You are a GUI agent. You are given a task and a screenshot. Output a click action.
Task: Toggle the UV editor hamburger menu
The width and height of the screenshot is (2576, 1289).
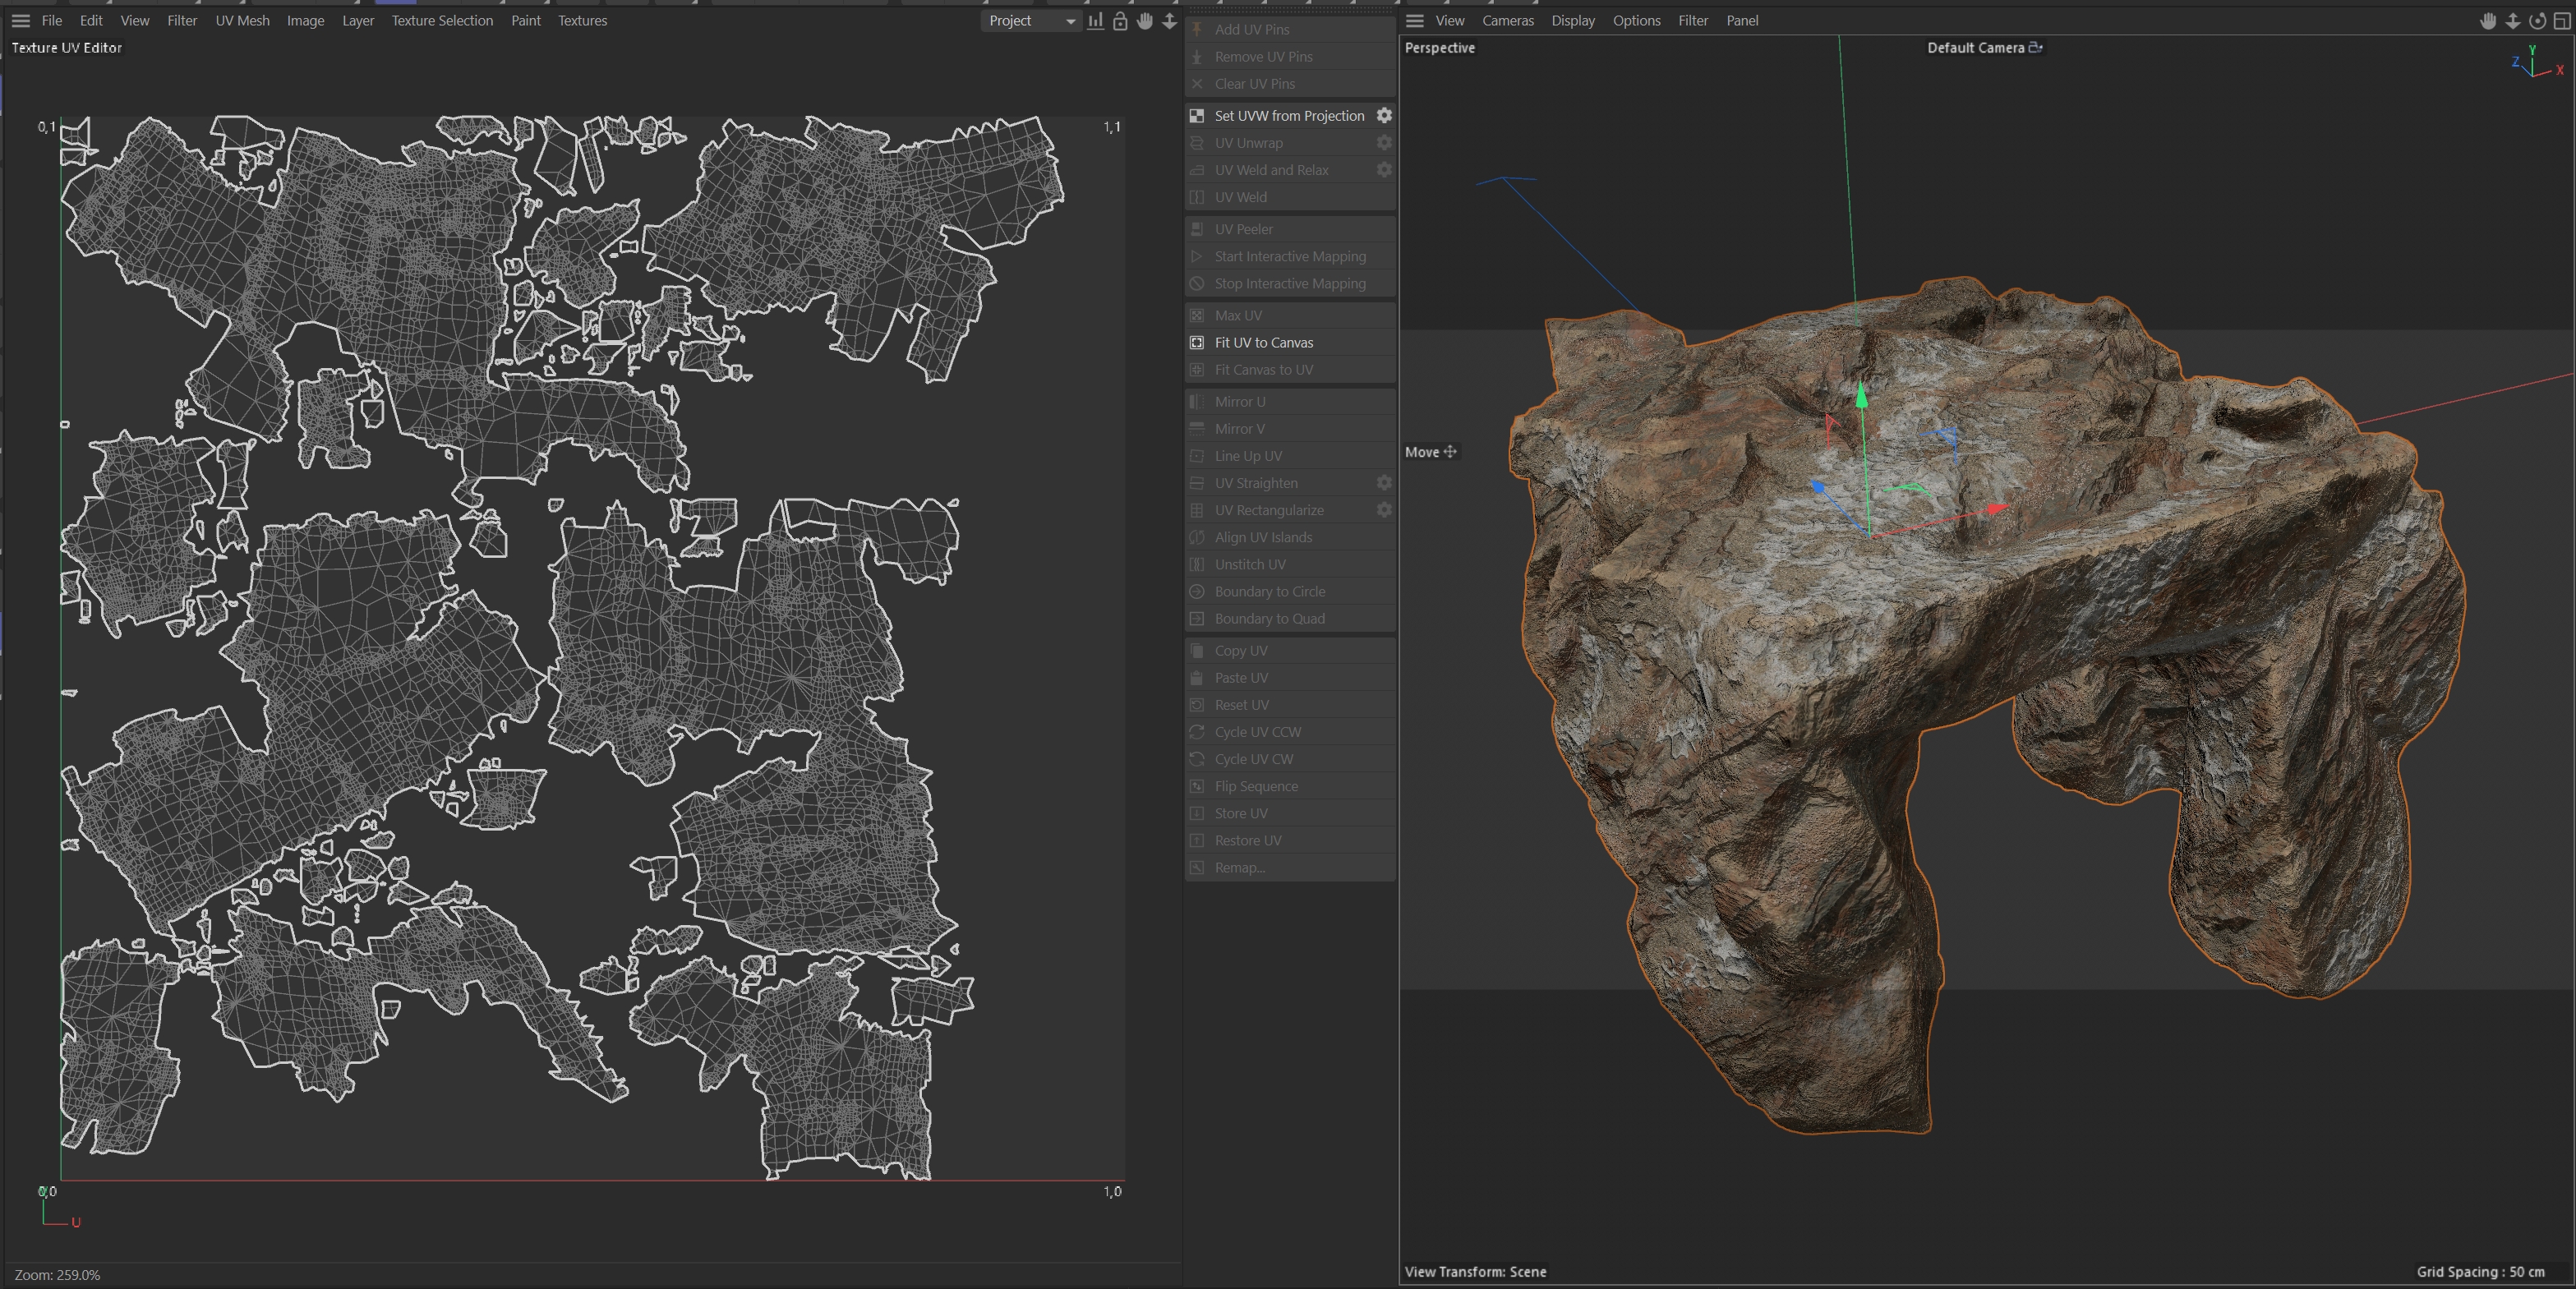pyautogui.click(x=20, y=21)
